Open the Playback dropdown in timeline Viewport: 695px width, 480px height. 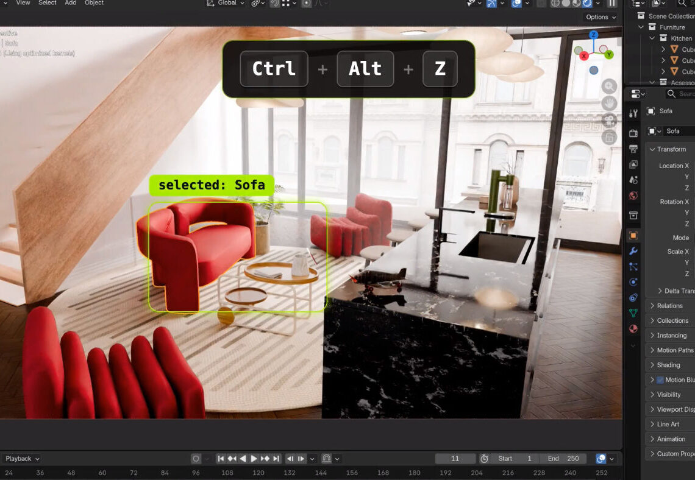coord(21,459)
